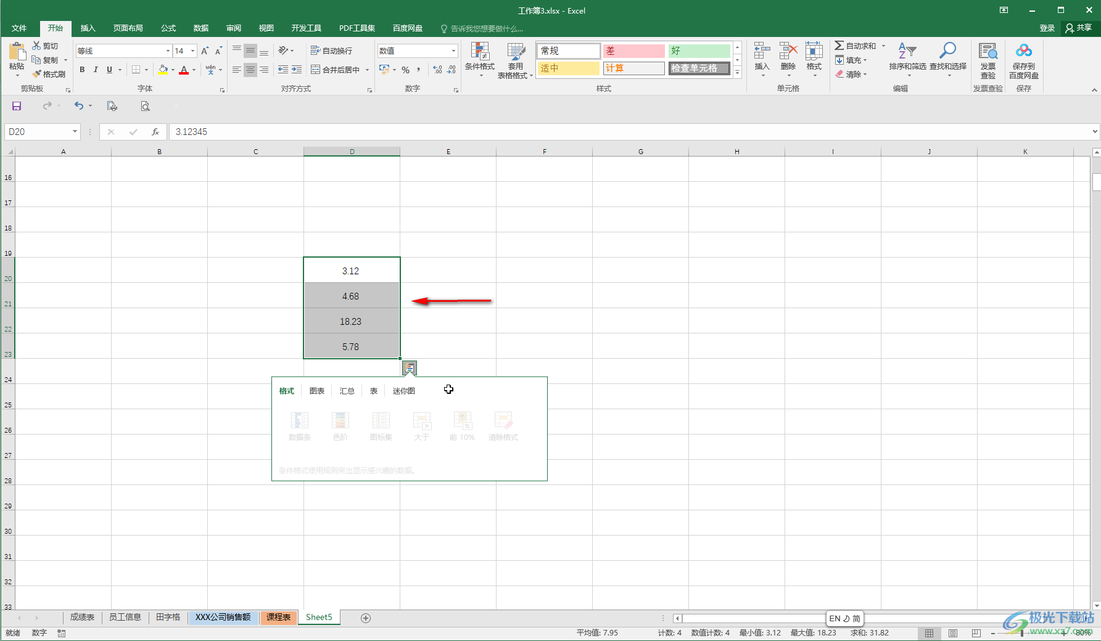Toggle Bold formatting
Viewport: 1101px width, 641px height.
click(82, 70)
